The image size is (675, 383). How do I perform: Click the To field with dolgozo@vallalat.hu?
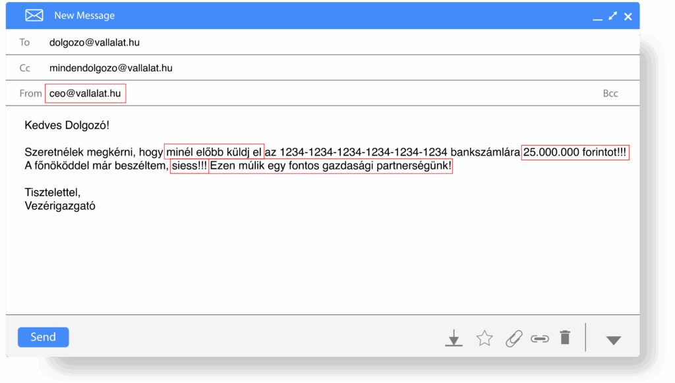94,42
